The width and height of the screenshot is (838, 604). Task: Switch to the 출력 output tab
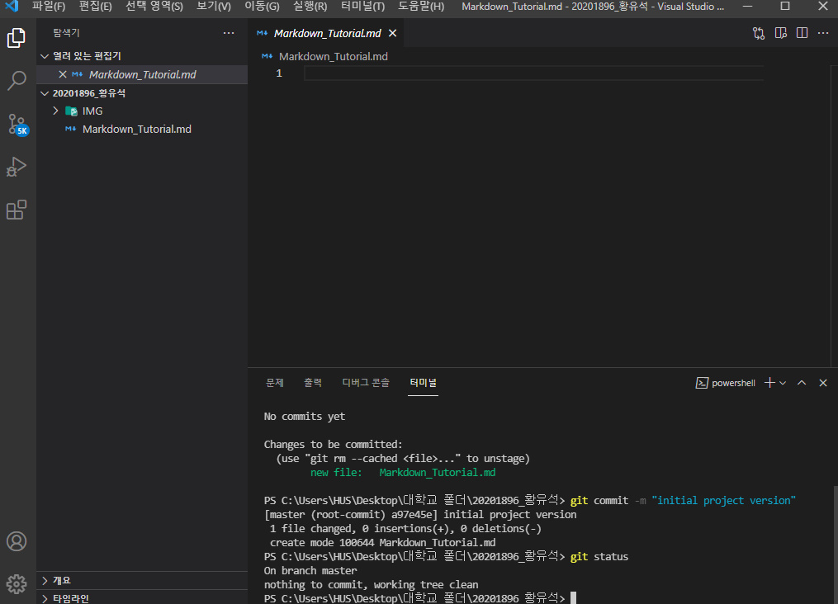(x=313, y=383)
